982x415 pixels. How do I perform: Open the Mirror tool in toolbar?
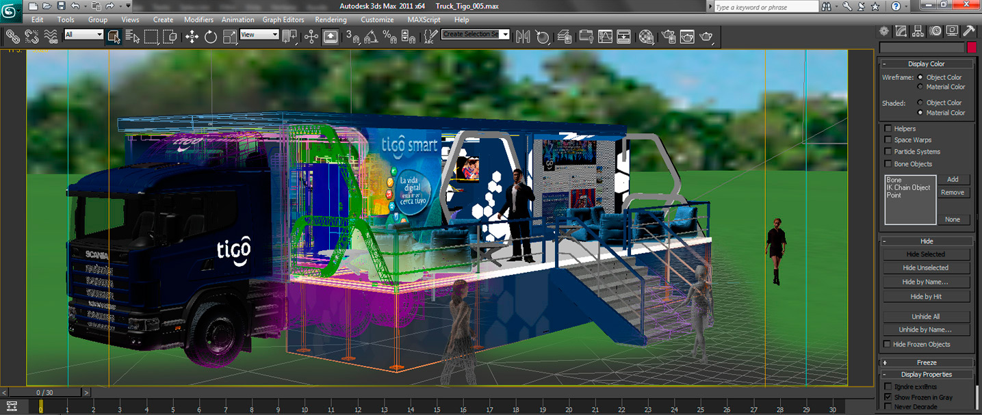(523, 37)
